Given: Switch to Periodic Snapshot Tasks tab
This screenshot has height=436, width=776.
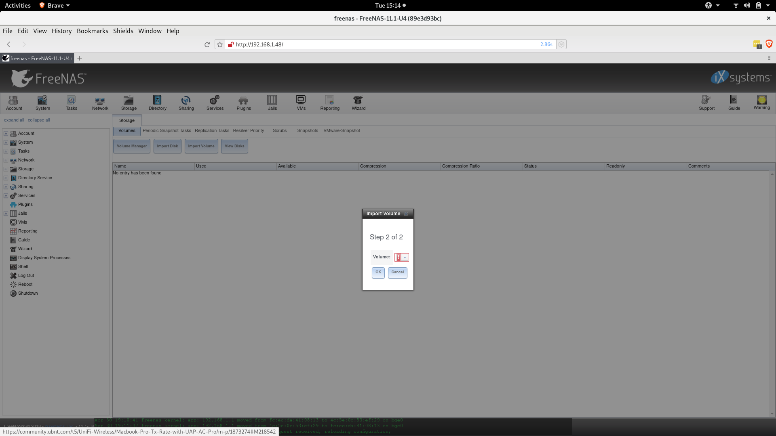Looking at the screenshot, I should click(167, 131).
